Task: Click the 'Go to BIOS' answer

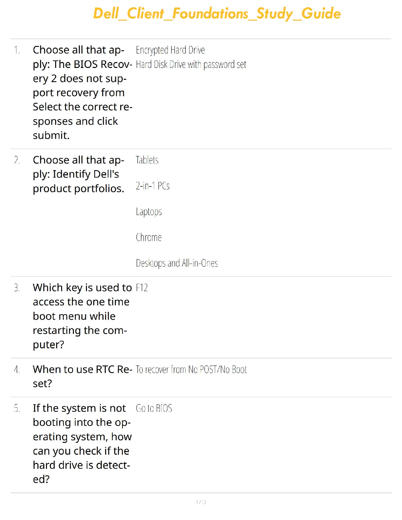Action: (154, 408)
